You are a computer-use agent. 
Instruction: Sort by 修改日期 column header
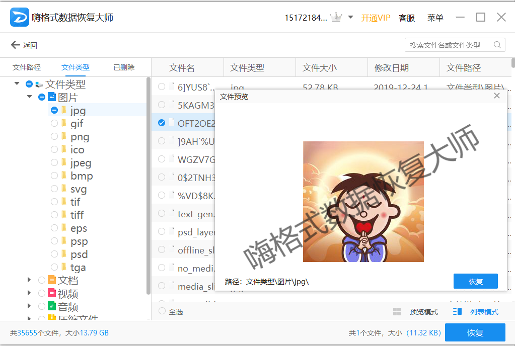pos(392,68)
